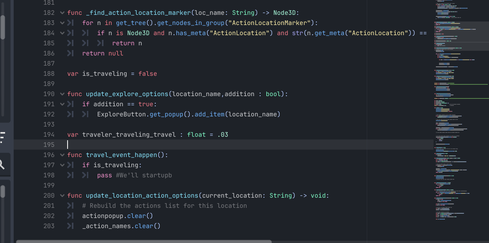Click line number 194 in the gutter
489x243 pixels.
coord(49,135)
